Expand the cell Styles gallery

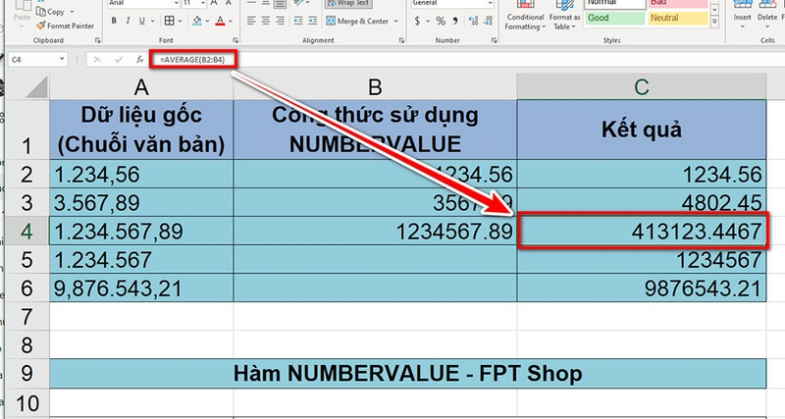click(x=715, y=22)
